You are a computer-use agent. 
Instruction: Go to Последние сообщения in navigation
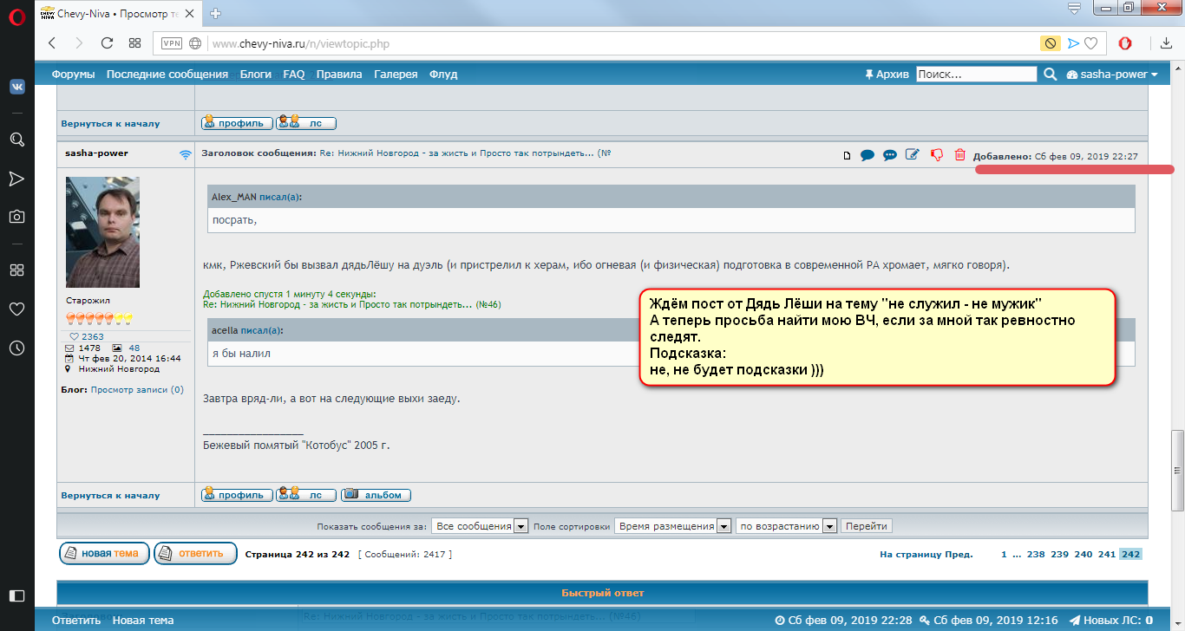click(167, 75)
